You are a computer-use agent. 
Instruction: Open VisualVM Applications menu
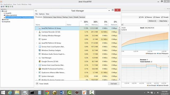8,4
